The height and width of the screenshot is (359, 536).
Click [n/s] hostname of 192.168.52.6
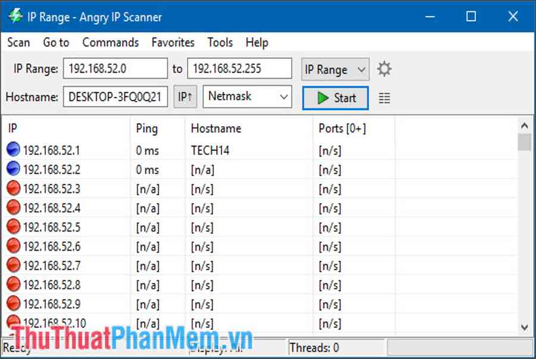tap(202, 246)
